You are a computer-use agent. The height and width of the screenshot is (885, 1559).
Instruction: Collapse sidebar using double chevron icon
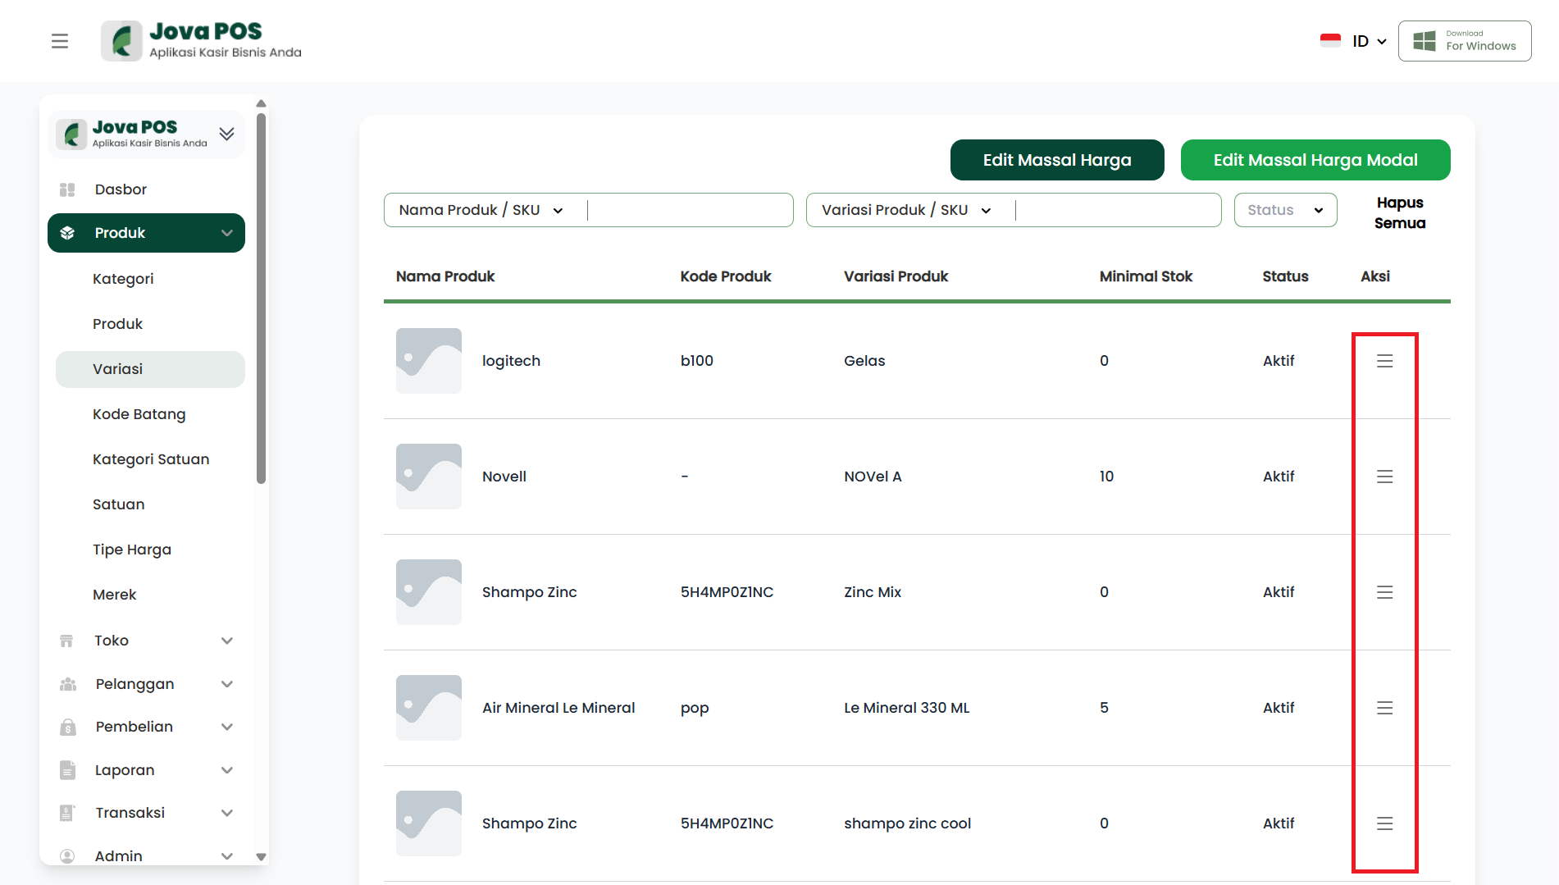pos(227,134)
